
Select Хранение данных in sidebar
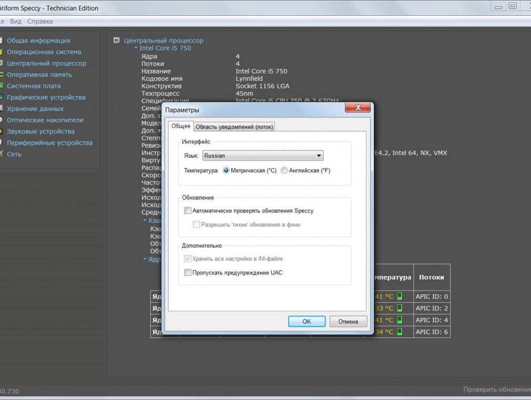pyautogui.click(x=35, y=109)
